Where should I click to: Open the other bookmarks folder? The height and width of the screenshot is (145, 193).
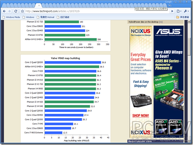(x=183, y=17)
